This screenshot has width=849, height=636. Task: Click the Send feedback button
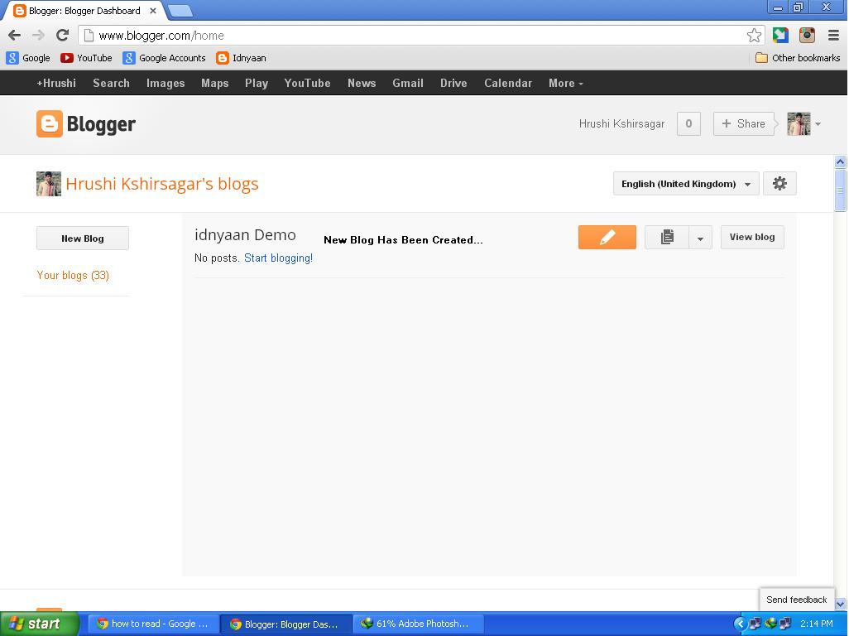(x=797, y=600)
